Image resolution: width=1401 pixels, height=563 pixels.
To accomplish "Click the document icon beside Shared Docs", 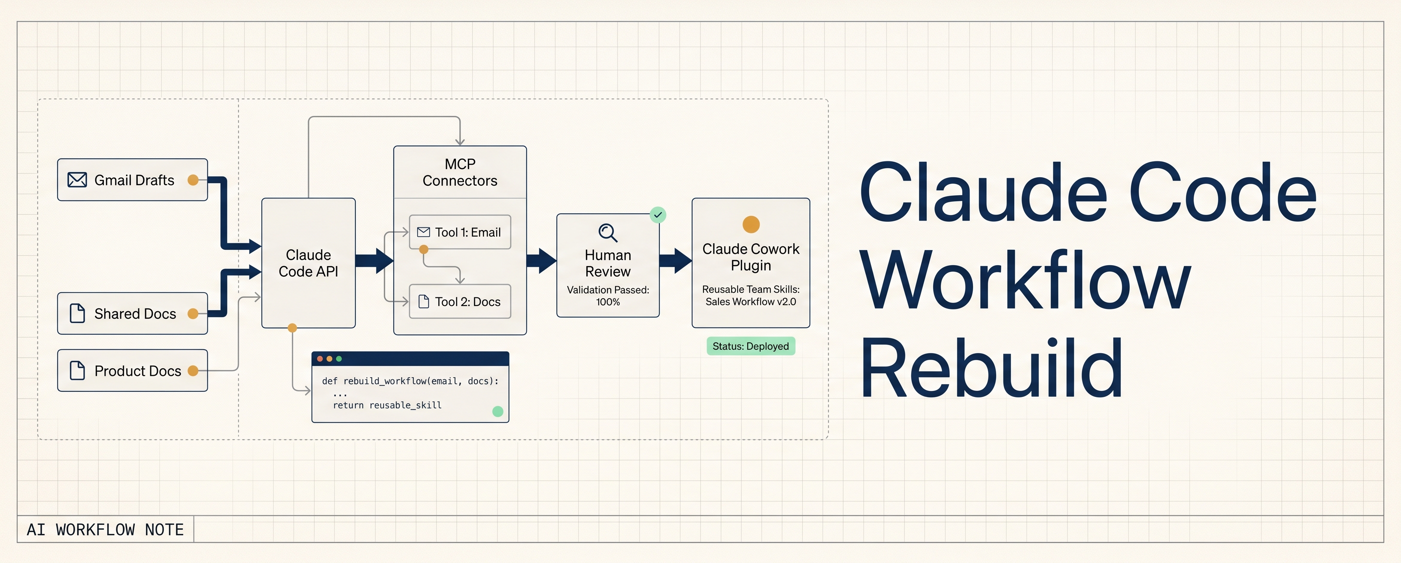I will (77, 313).
